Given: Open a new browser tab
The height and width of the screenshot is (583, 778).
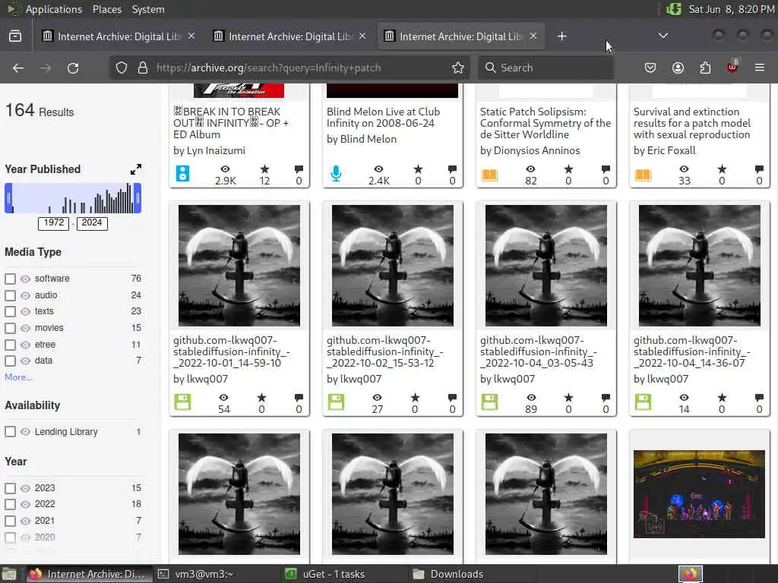Looking at the screenshot, I should (x=561, y=36).
